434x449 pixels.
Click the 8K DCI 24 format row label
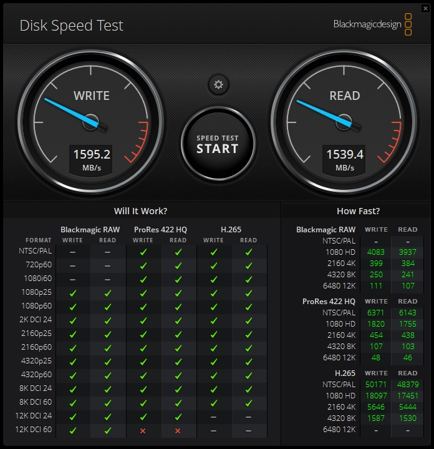(36, 388)
